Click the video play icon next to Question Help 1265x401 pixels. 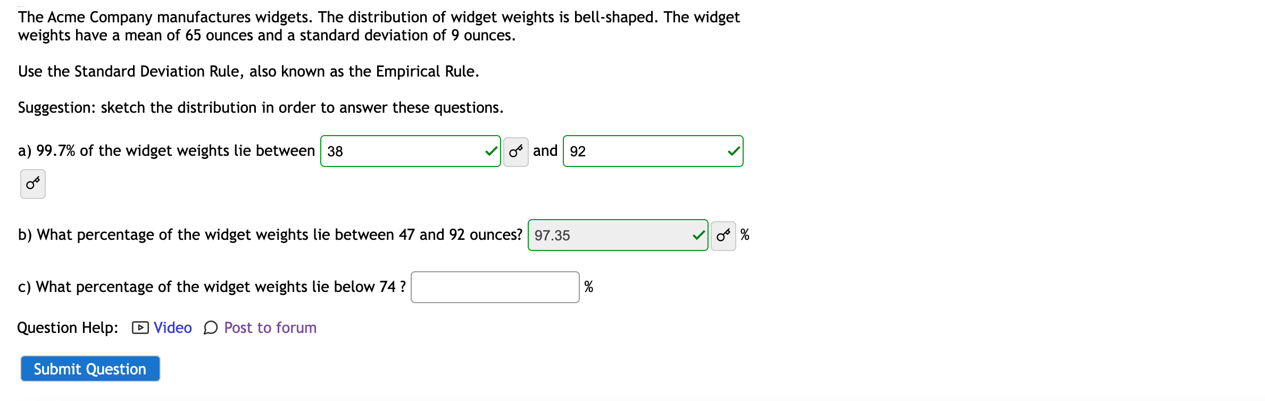[139, 328]
